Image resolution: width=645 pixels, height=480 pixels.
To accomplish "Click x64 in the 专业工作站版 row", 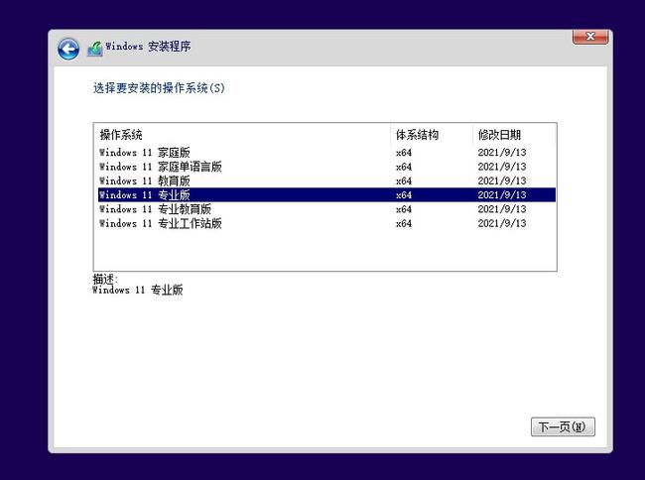I will (x=404, y=223).
